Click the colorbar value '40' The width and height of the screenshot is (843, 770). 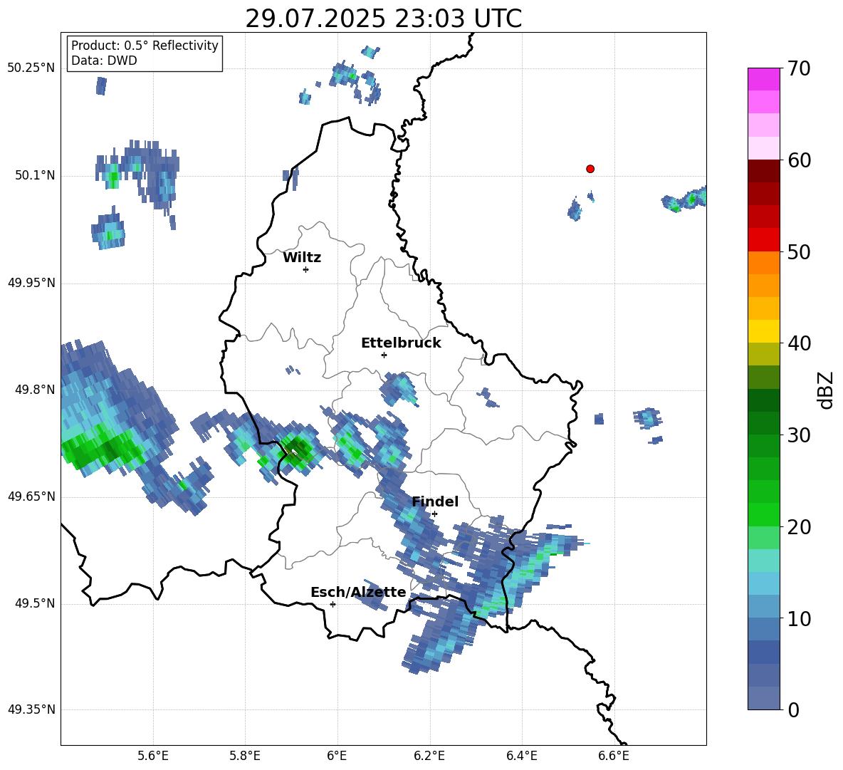pos(798,343)
